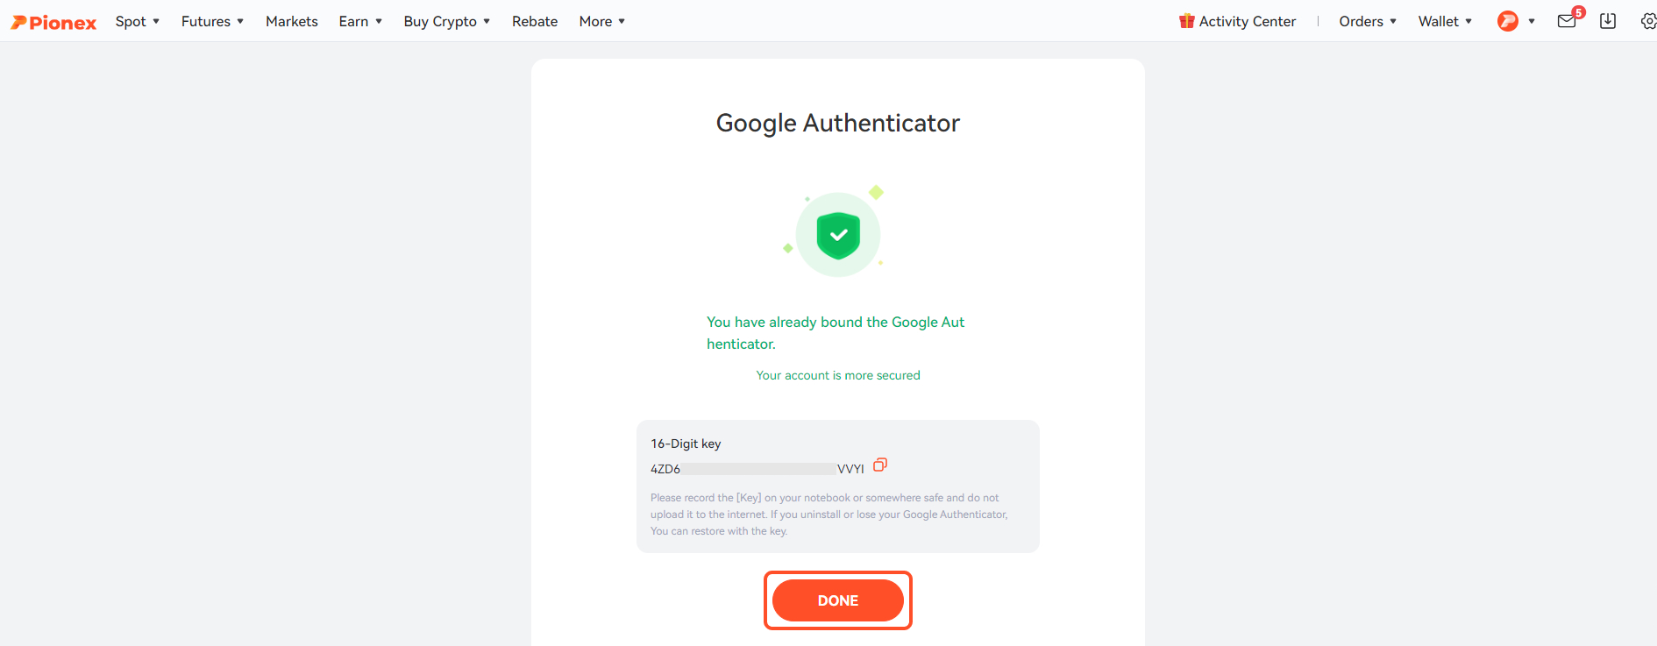
Task: Click the orange profile avatar
Action: 1508,21
